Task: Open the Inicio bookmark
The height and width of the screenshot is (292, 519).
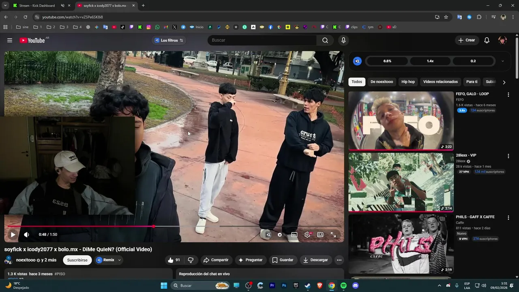Action: (x=197, y=27)
